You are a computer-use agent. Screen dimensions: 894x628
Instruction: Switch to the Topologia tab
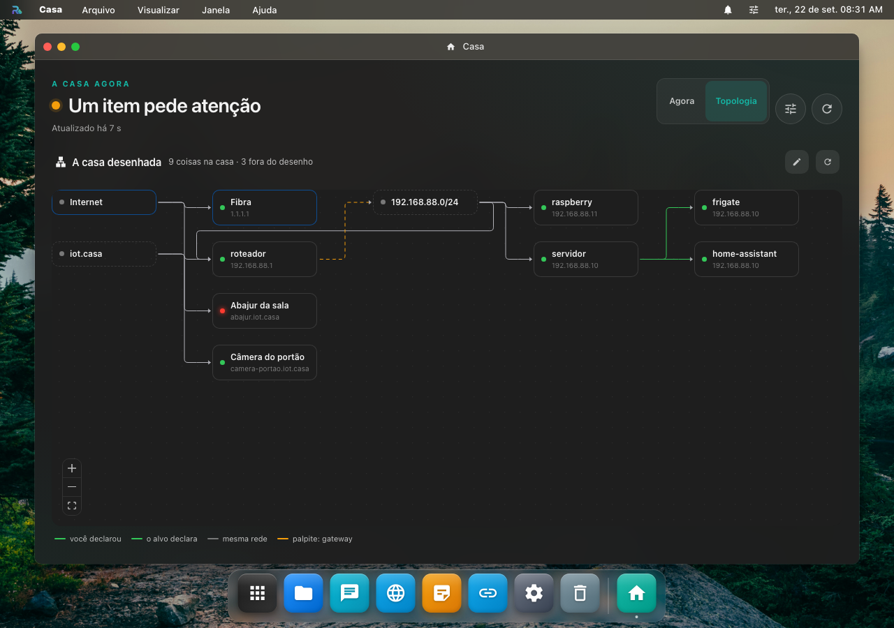click(736, 101)
